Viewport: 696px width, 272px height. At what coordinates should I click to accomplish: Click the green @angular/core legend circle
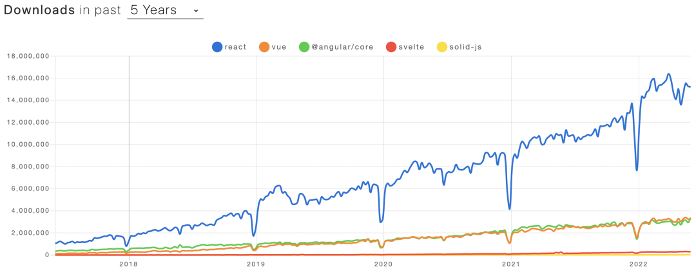point(304,46)
